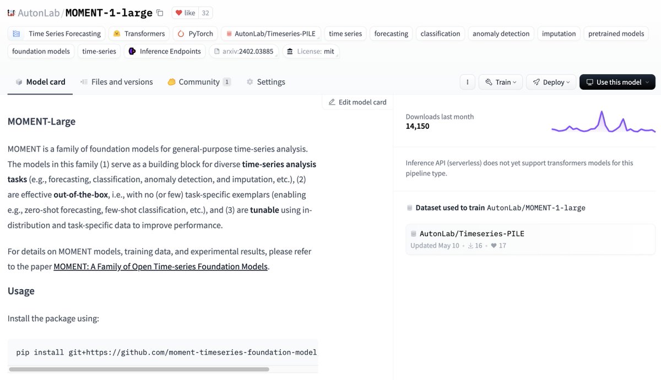
Task: Open the Use this model dropdown
Action: point(617,82)
